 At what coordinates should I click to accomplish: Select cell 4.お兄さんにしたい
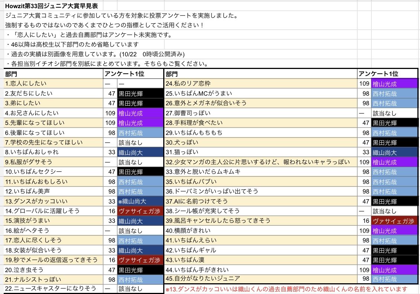53,113
